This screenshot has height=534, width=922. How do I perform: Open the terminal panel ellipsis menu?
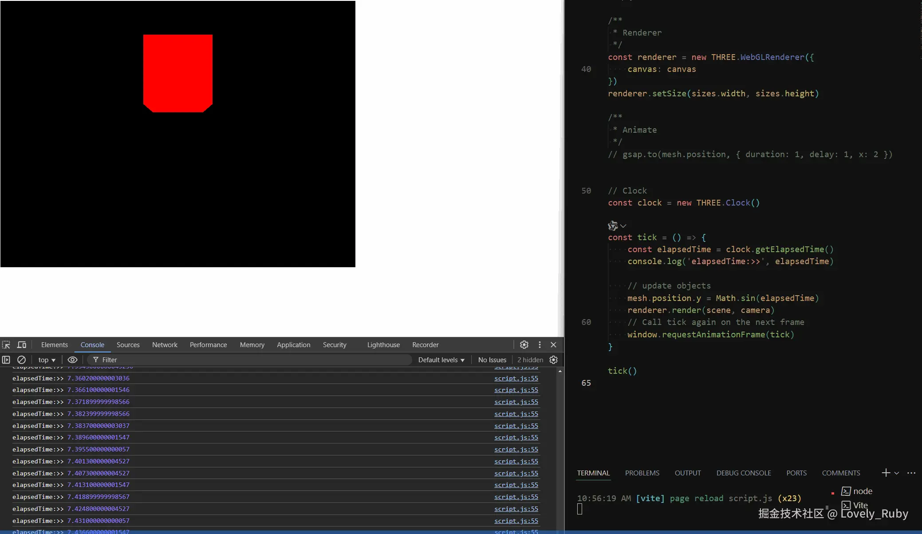[911, 473]
